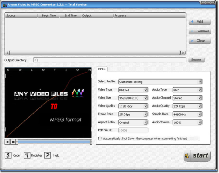The height and width of the screenshot is (173, 219).
Task: Start the conversion with start button
Action: [x=197, y=156]
